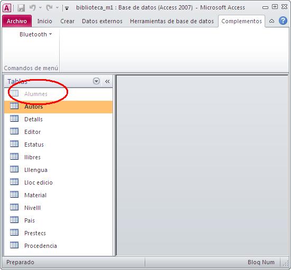This screenshot has height=270, width=291.
Task: Open the Bluetooth dropdown menu
Action: 35,34
